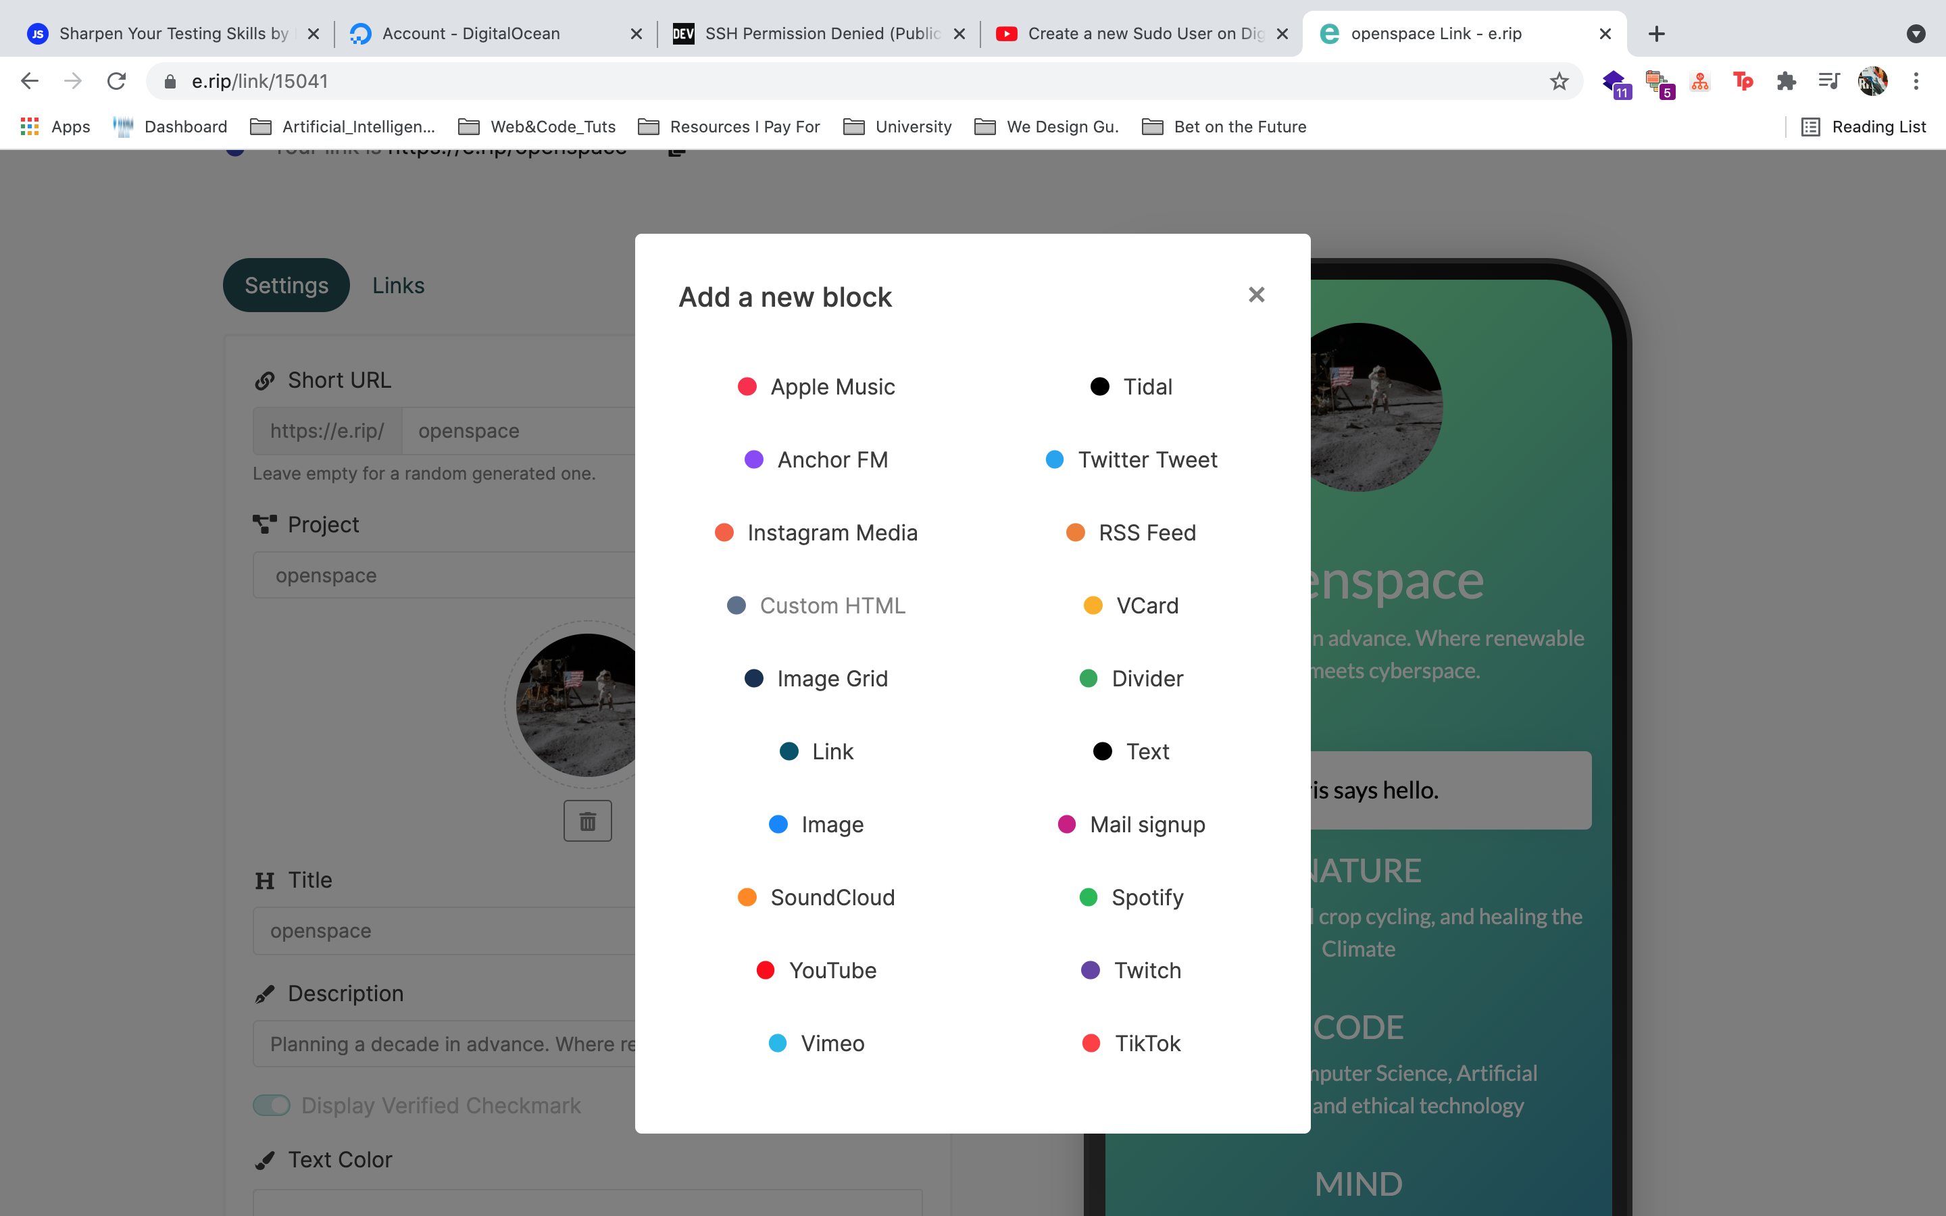The height and width of the screenshot is (1216, 1946).
Task: Open the We Design Gu. folder
Action: pyautogui.click(x=1046, y=126)
